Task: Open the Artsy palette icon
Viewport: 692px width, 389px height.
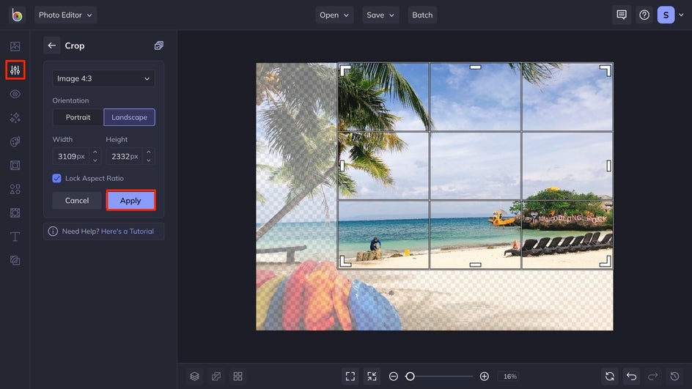Action: tap(15, 141)
